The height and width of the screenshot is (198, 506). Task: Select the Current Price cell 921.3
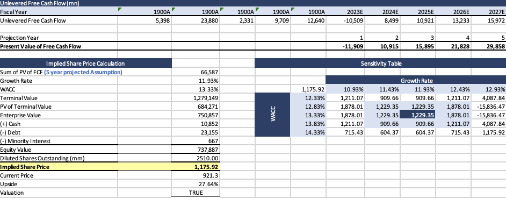196,175
